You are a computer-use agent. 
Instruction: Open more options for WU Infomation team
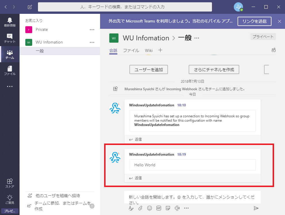(x=92, y=42)
